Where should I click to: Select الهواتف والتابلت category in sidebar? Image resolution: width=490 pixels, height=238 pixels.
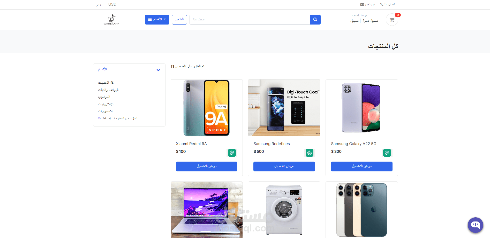click(108, 90)
